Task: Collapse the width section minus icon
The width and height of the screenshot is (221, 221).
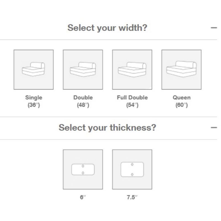Action: point(214,28)
